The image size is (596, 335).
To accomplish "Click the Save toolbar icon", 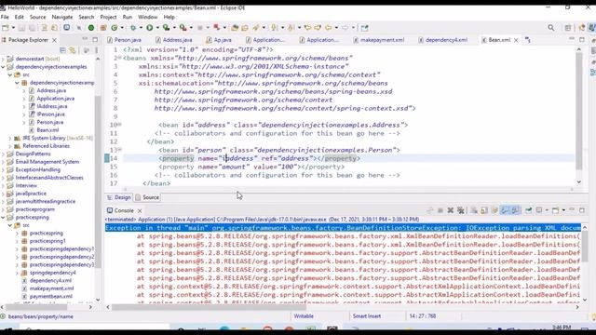I will [21, 28].
